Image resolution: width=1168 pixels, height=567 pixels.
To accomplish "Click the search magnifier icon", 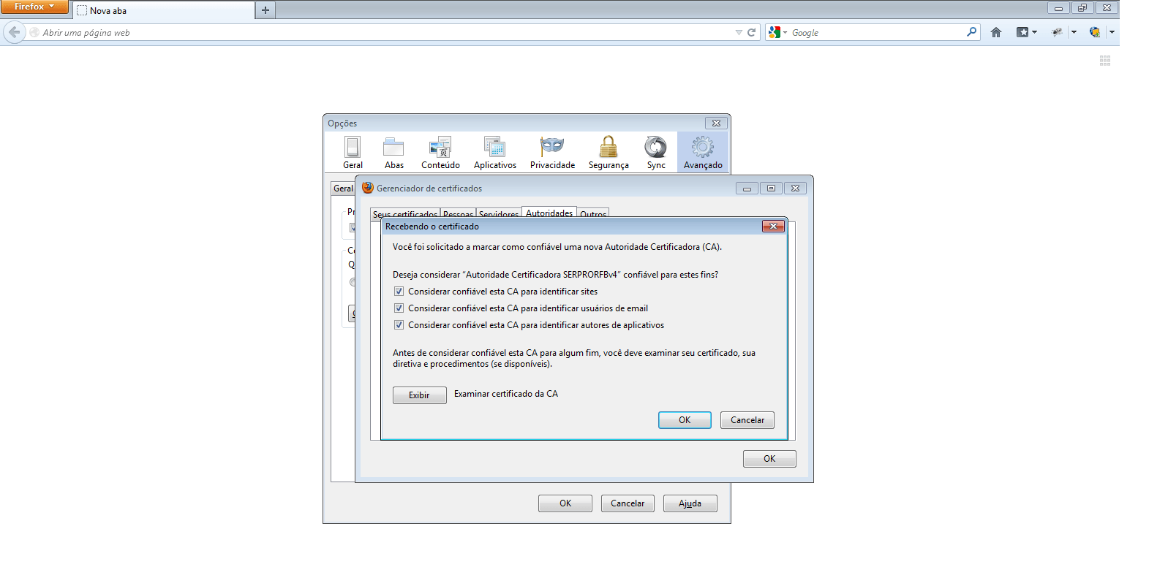I will point(971,32).
